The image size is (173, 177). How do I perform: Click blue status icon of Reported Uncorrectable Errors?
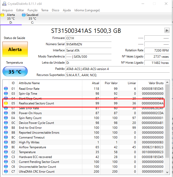tap(6, 132)
